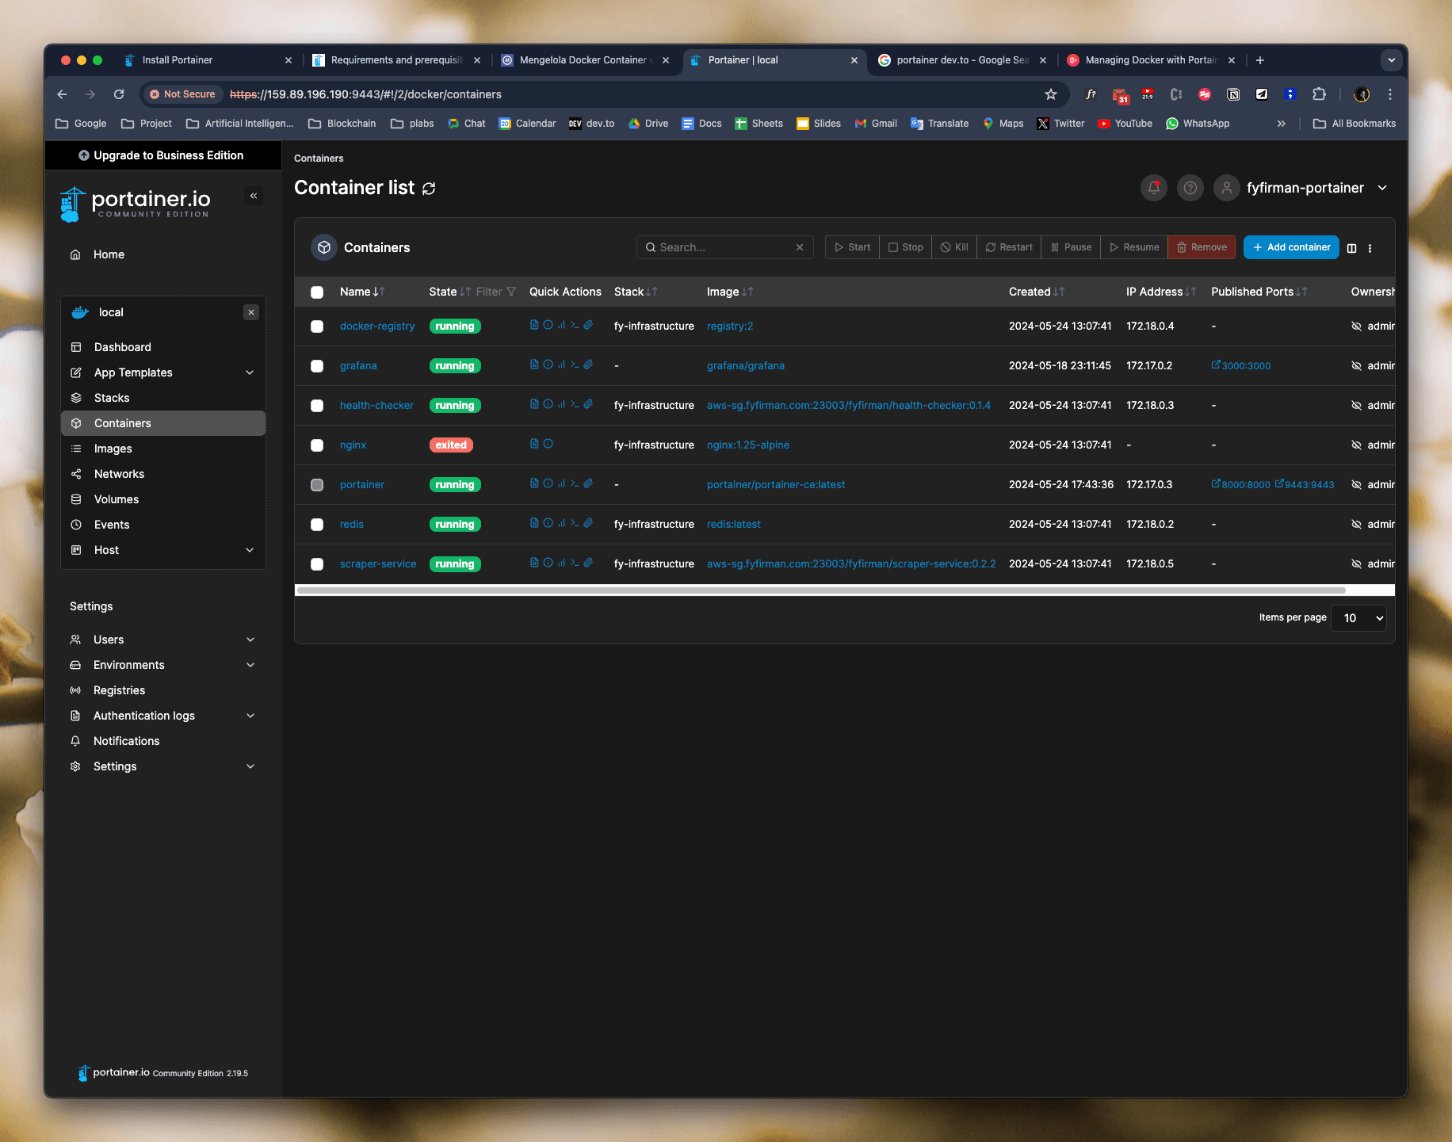
Task: Switch to Install Portainer browser tab
Action: 206,60
